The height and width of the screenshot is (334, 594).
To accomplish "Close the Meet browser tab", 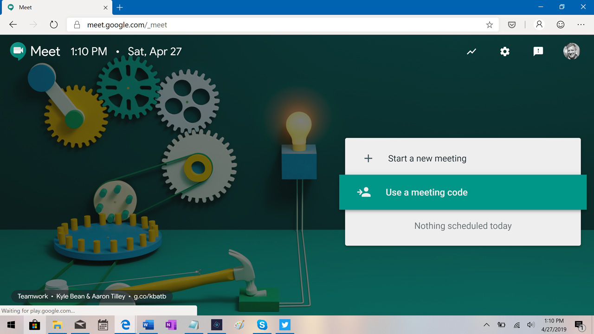I will click(105, 7).
